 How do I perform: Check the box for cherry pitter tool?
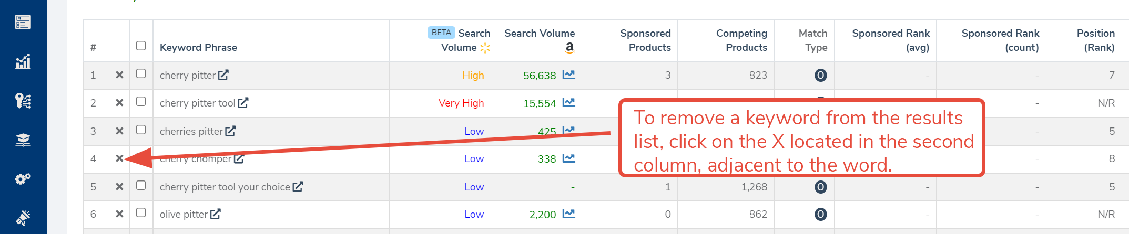coord(141,101)
